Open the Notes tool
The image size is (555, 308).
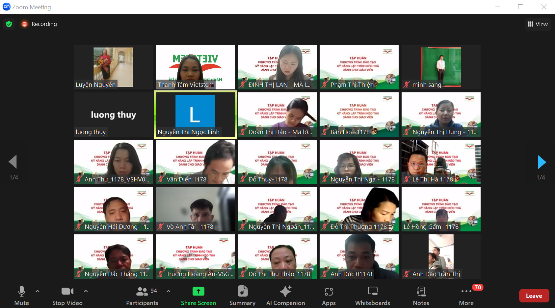[x=421, y=296]
